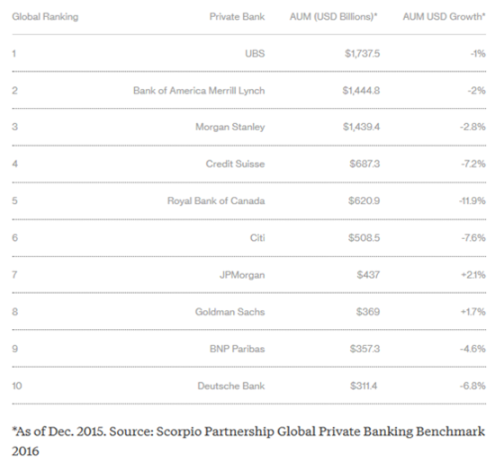Select Bank of America Merrill Lynch entry
This screenshot has width=495, height=471.
[199, 91]
